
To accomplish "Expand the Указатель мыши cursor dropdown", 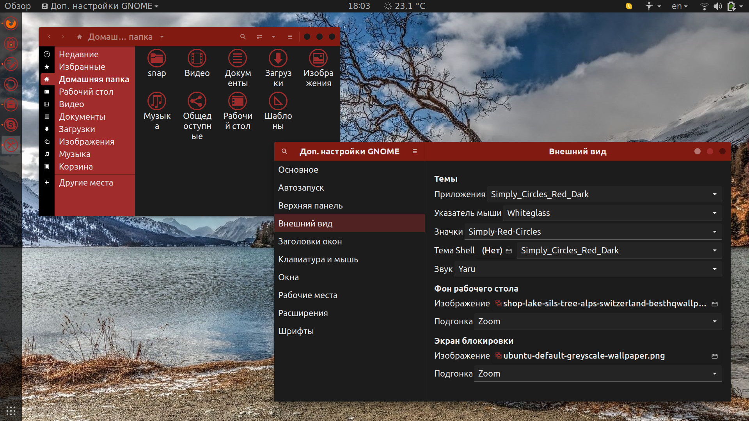I will 612,213.
